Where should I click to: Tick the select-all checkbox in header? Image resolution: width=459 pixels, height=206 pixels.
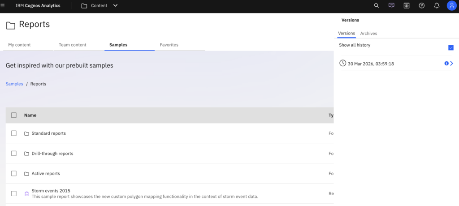(x=14, y=115)
